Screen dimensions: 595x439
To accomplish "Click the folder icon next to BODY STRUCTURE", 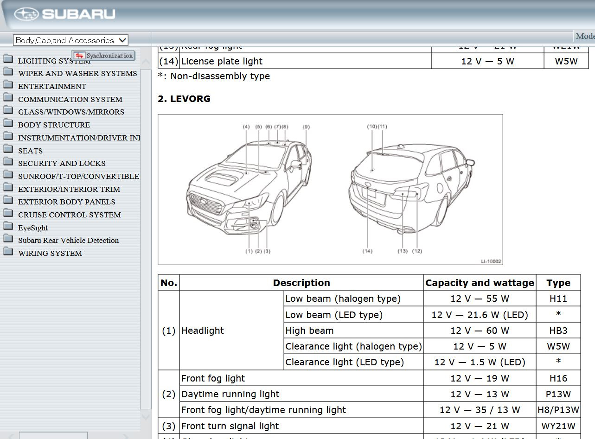I will pos(8,123).
